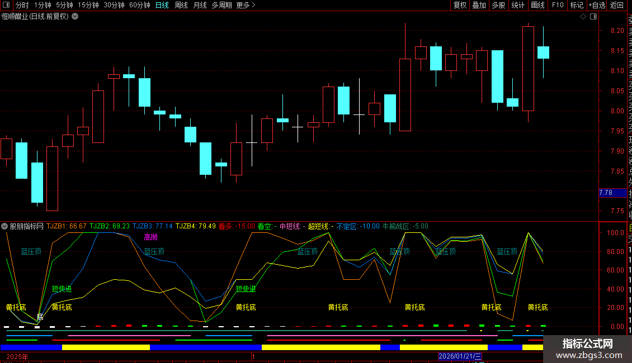Open the 画线 drawing tools

click(x=537, y=5)
